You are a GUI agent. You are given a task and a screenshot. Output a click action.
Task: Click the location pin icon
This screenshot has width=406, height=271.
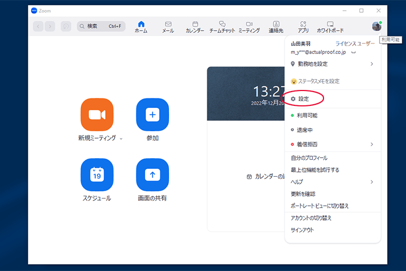[292, 64]
